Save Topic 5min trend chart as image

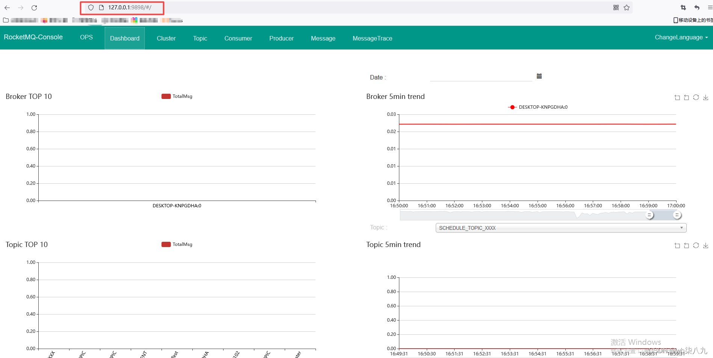[x=705, y=246]
